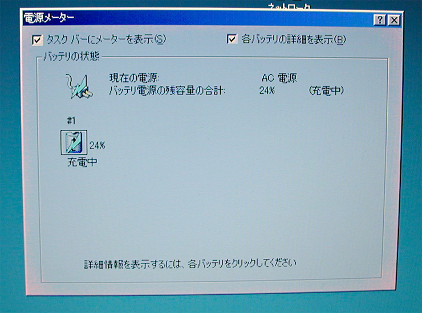Toggle タスクバーにメーターを表示 checkbox
The image size is (422, 313).
(37, 40)
